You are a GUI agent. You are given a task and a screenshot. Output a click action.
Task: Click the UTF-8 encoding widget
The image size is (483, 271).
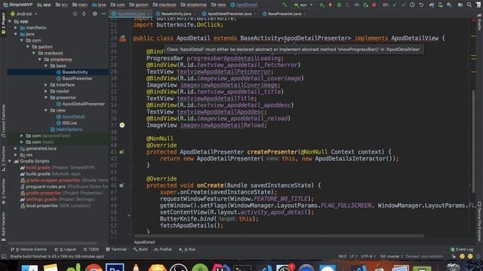[368, 256]
